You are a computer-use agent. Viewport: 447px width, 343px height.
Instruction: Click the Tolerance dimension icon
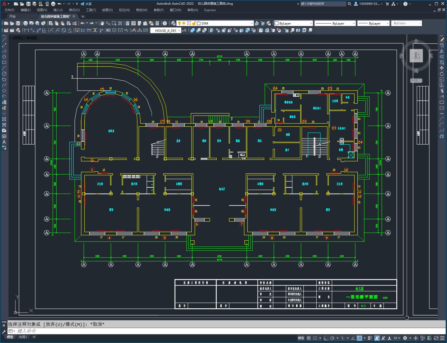tap(108, 31)
